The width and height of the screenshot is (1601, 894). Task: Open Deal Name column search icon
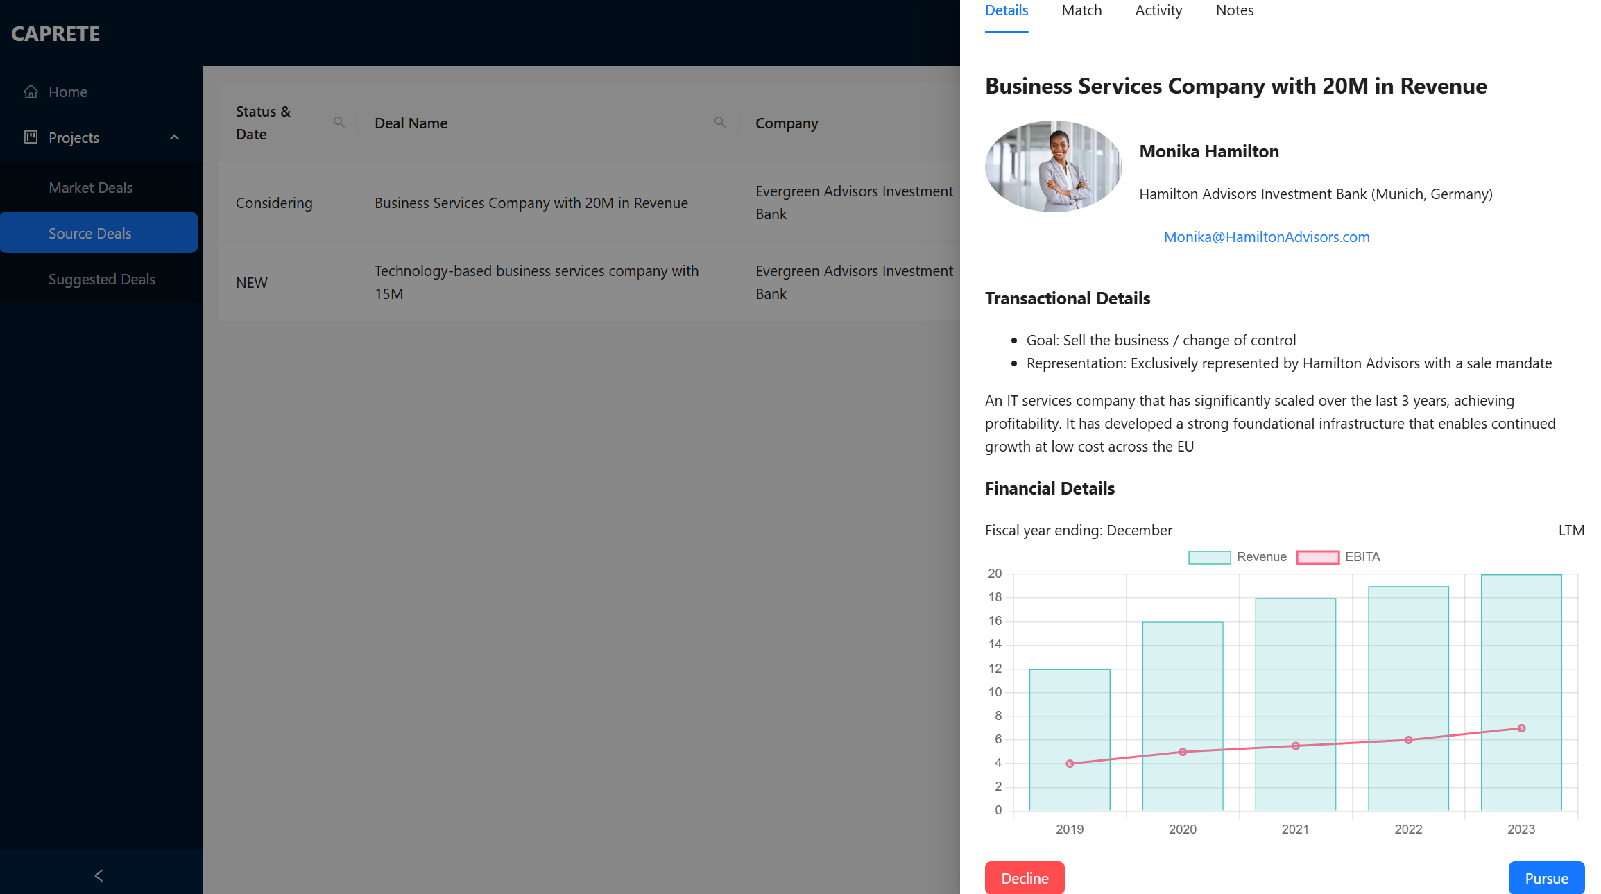(x=719, y=122)
